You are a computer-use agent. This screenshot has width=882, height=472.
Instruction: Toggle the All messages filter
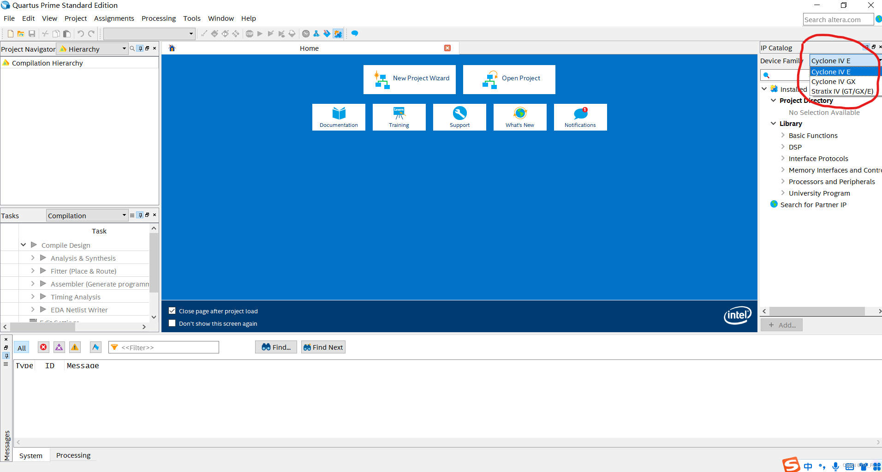point(22,347)
